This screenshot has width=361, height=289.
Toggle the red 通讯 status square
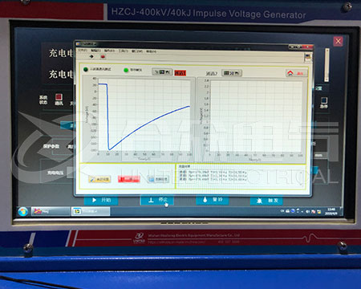coord(59,96)
